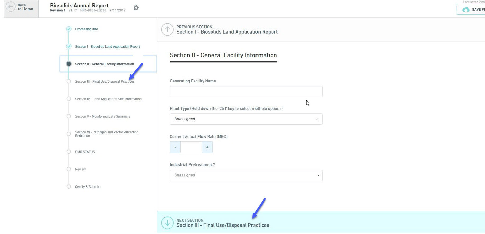Click Processing Info completed checkmark icon
485x234 pixels.
point(69,29)
